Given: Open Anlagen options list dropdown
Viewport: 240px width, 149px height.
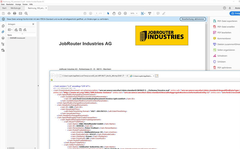Looking at the screenshot, I should pyautogui.click(x=10, y=30).
